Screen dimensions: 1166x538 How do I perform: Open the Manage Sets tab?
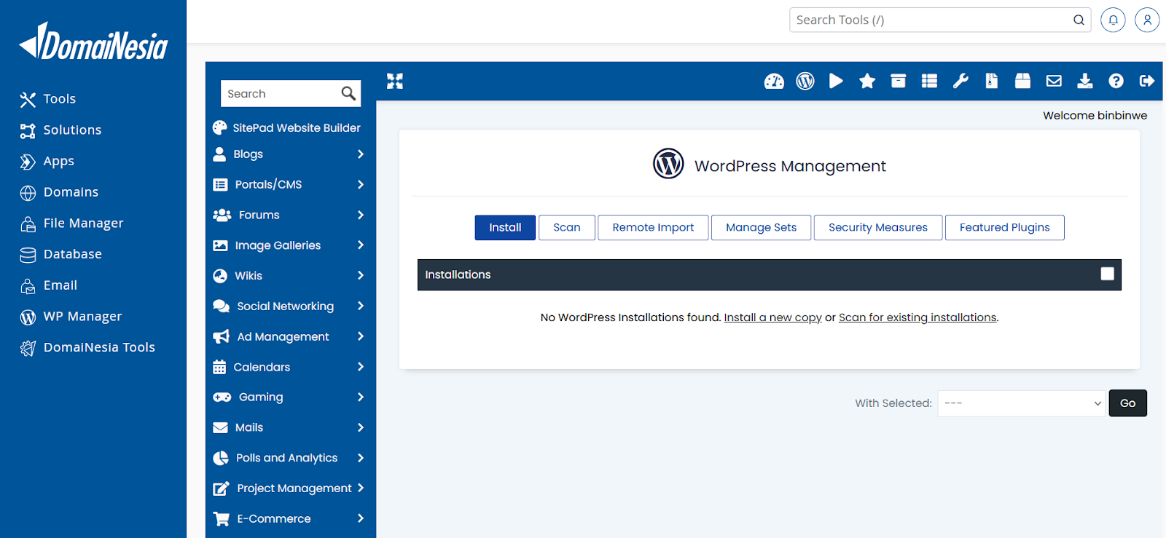coord(761,227)
